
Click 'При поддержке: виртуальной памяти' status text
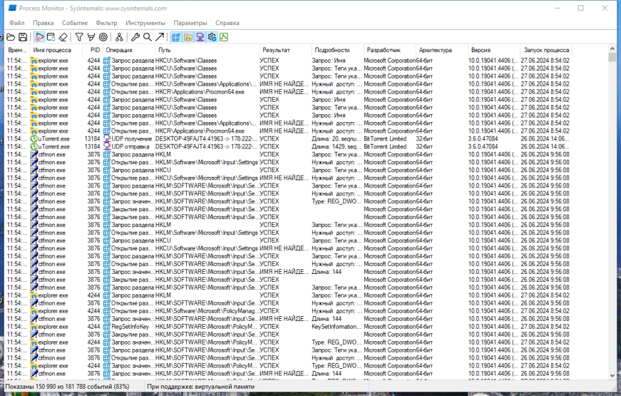[201, 387]
